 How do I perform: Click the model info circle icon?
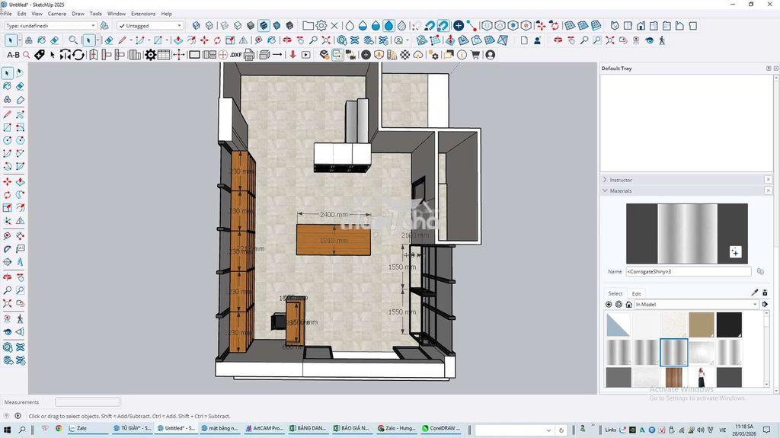click(462, 55)
